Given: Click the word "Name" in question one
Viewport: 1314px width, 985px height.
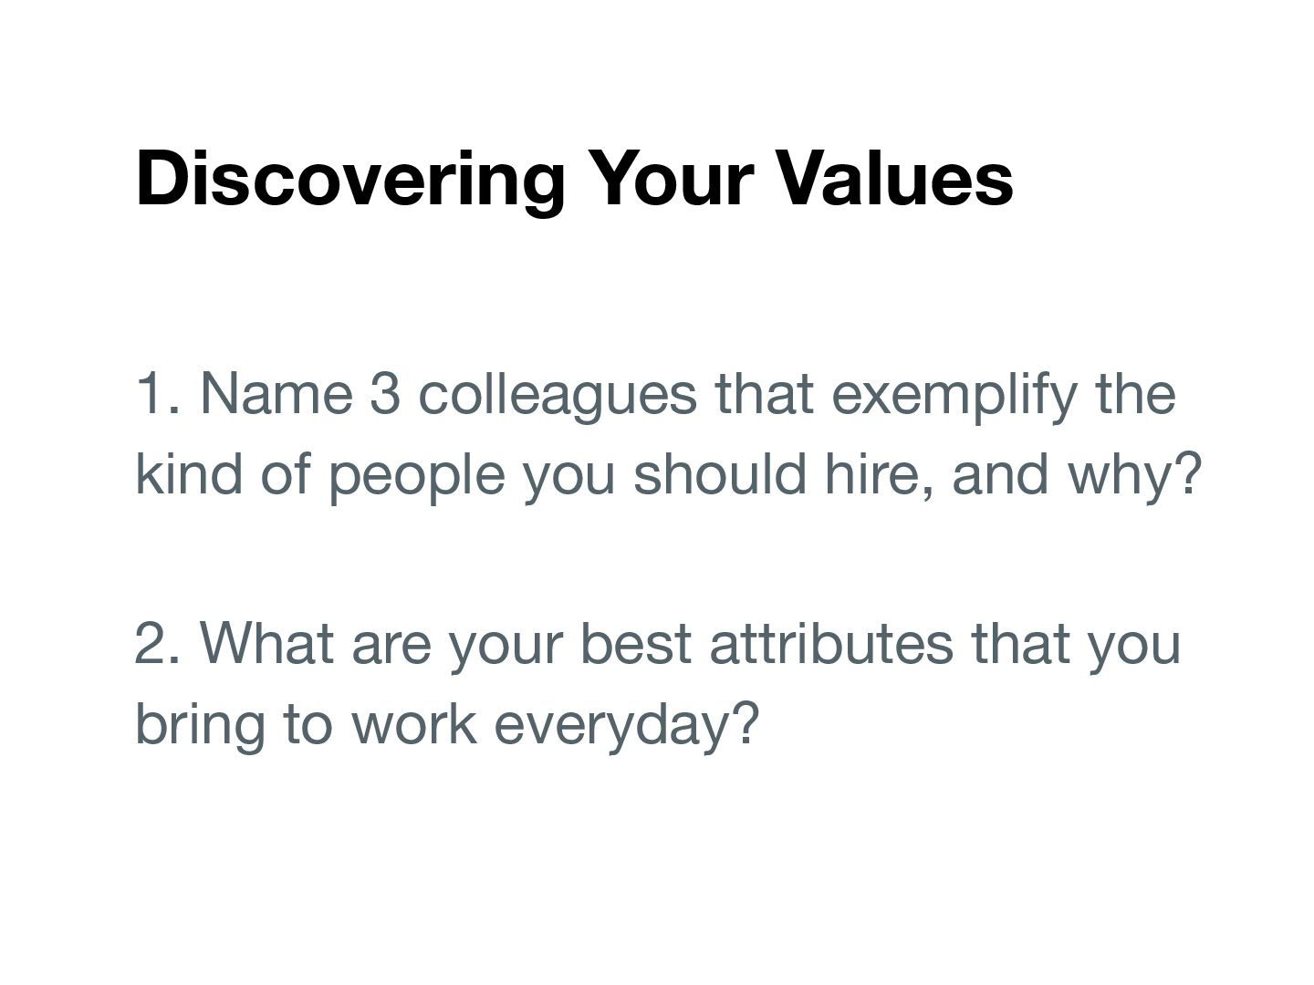Looking at the screenshot, I should pos(276,394).
